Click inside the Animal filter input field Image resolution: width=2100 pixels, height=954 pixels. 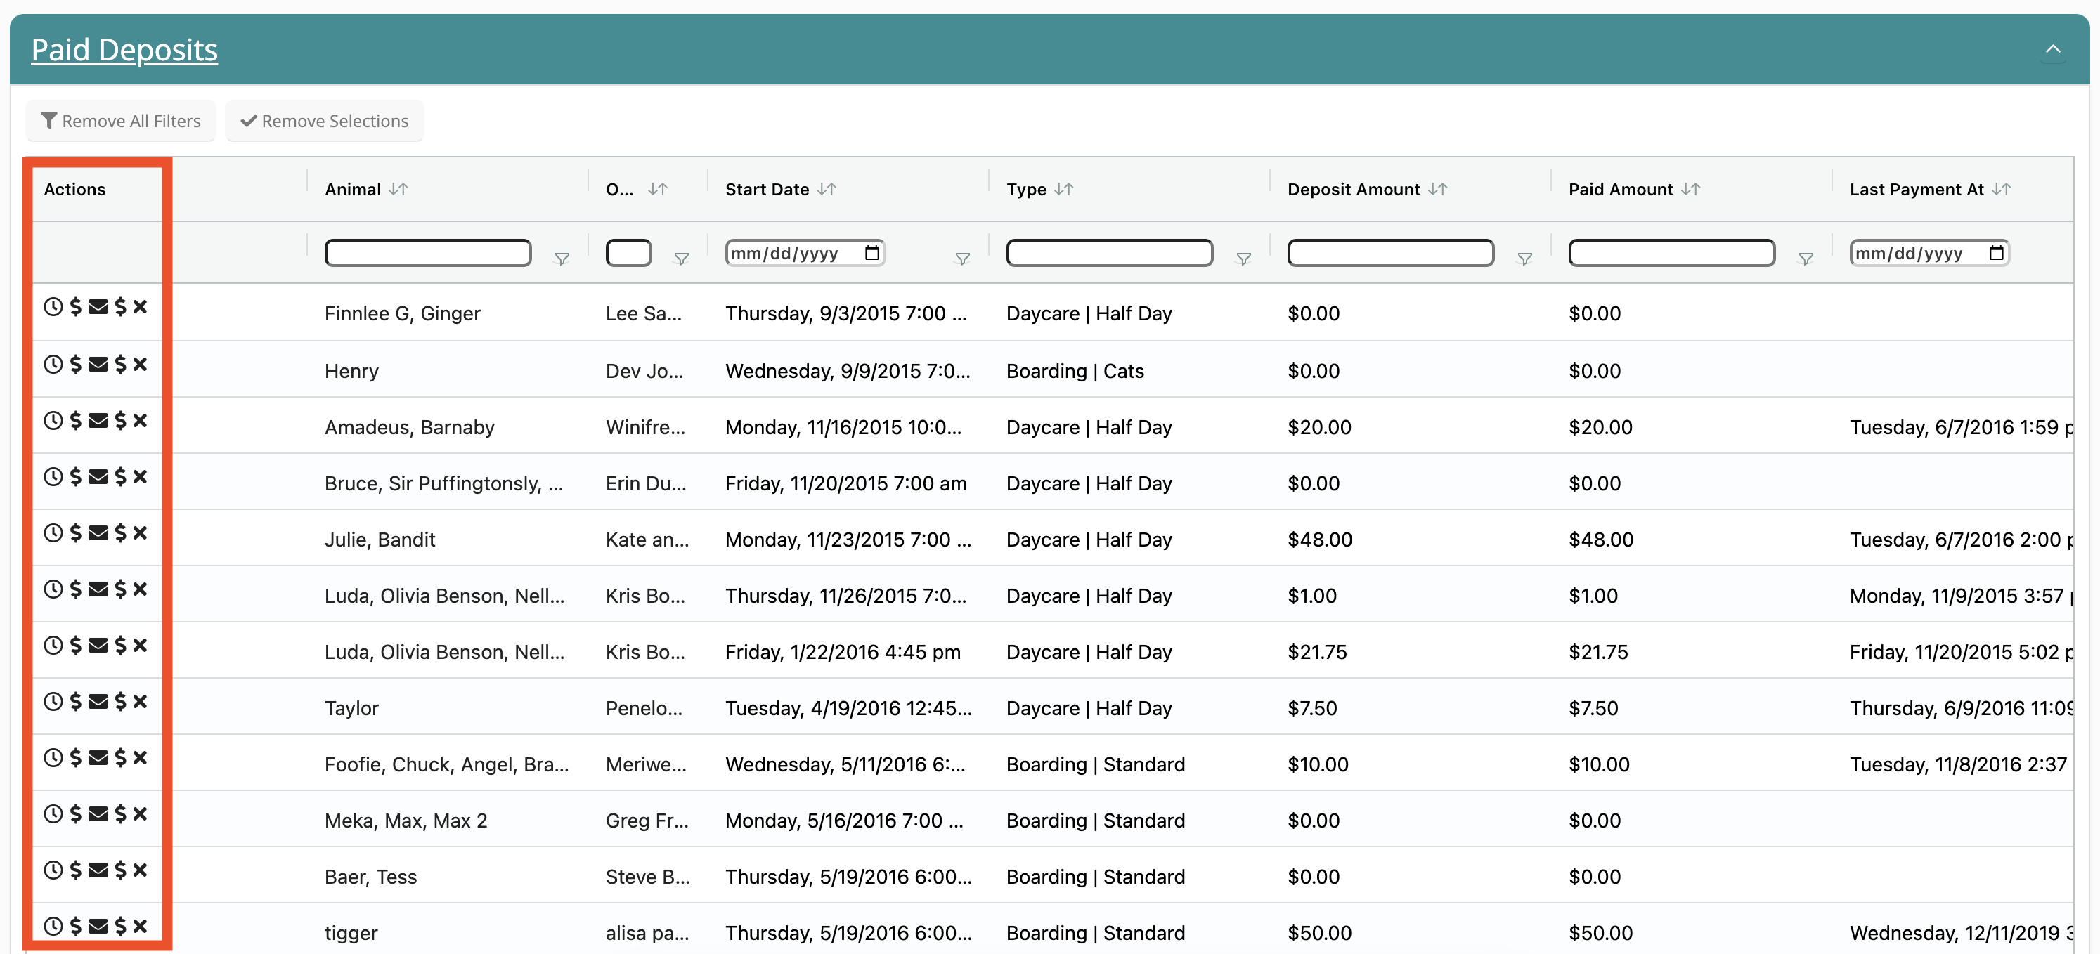[x=427, y=253]
